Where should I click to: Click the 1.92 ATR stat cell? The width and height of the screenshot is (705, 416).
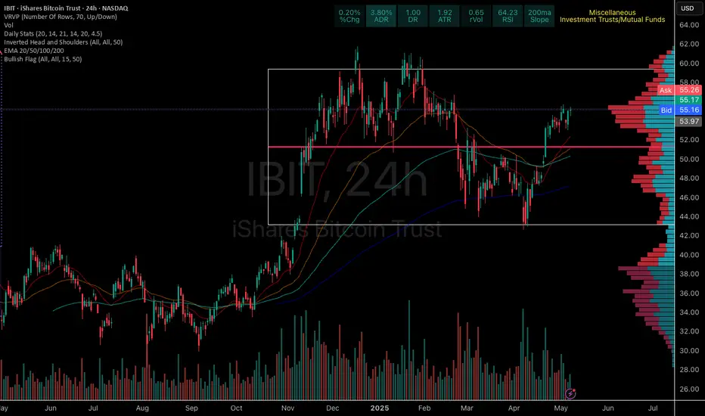click(444, 16)
